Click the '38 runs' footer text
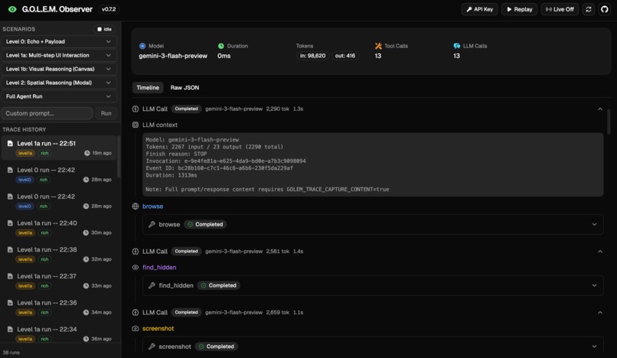Viewport: 617px width, 358px height. point(11,353)
